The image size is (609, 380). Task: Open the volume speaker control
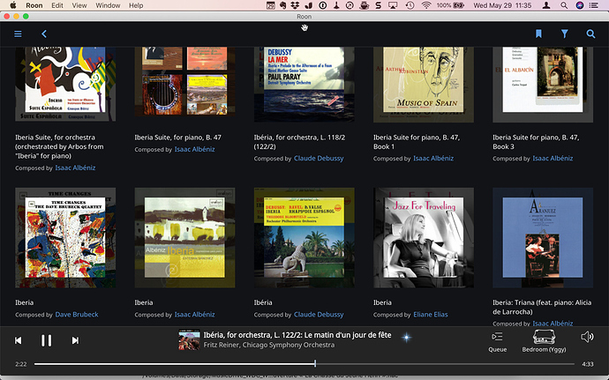click(x=587, y=337)
